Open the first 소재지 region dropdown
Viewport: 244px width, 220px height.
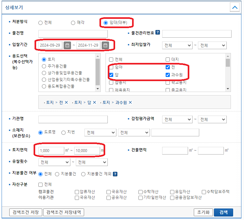(x=100, y=133)
